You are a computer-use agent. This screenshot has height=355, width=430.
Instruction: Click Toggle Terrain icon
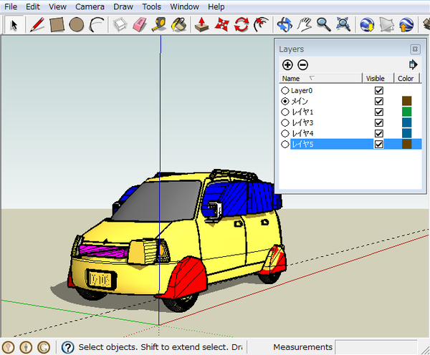[x=387, y=24]
